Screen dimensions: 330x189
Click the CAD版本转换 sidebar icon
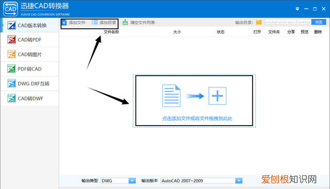pyautogui.click(x=11, y=25)
